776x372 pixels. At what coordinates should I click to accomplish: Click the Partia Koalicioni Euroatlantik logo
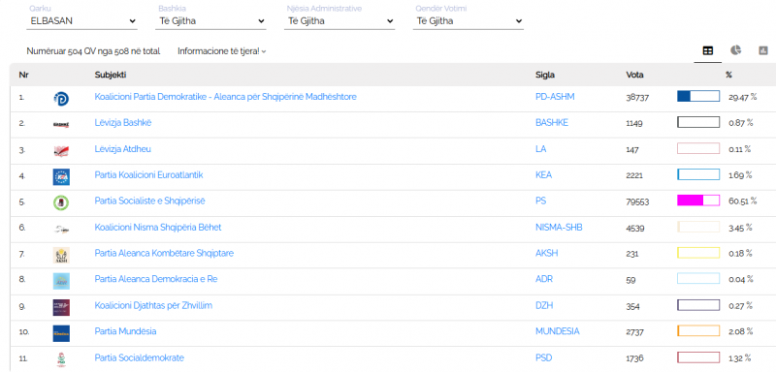point(61,176)
